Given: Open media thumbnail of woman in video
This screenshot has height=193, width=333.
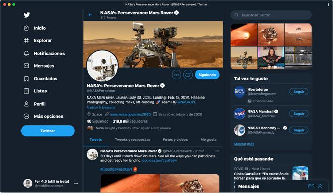Looking at the screenshot, I should tap(271, 58).
